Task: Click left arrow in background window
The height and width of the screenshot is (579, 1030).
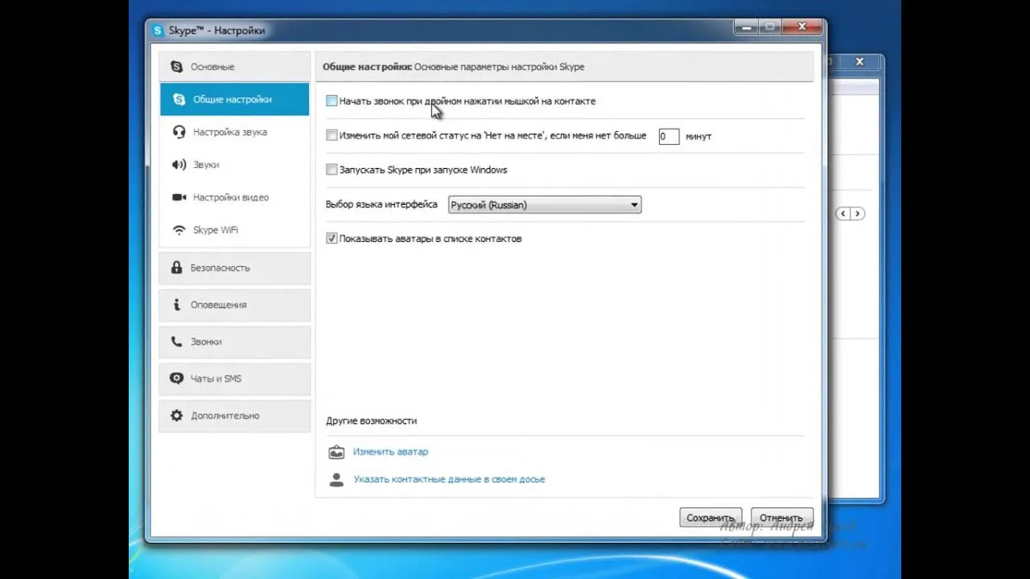Action: [x=843, y=214]
